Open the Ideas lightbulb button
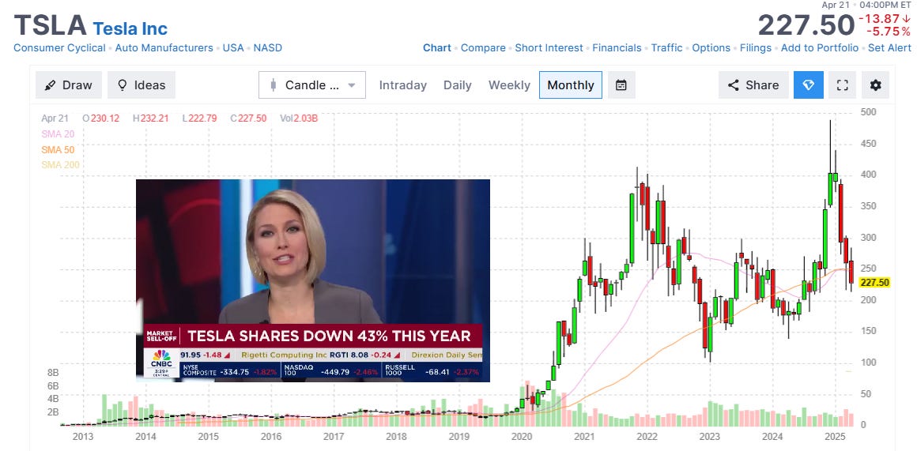 (141, 85)
